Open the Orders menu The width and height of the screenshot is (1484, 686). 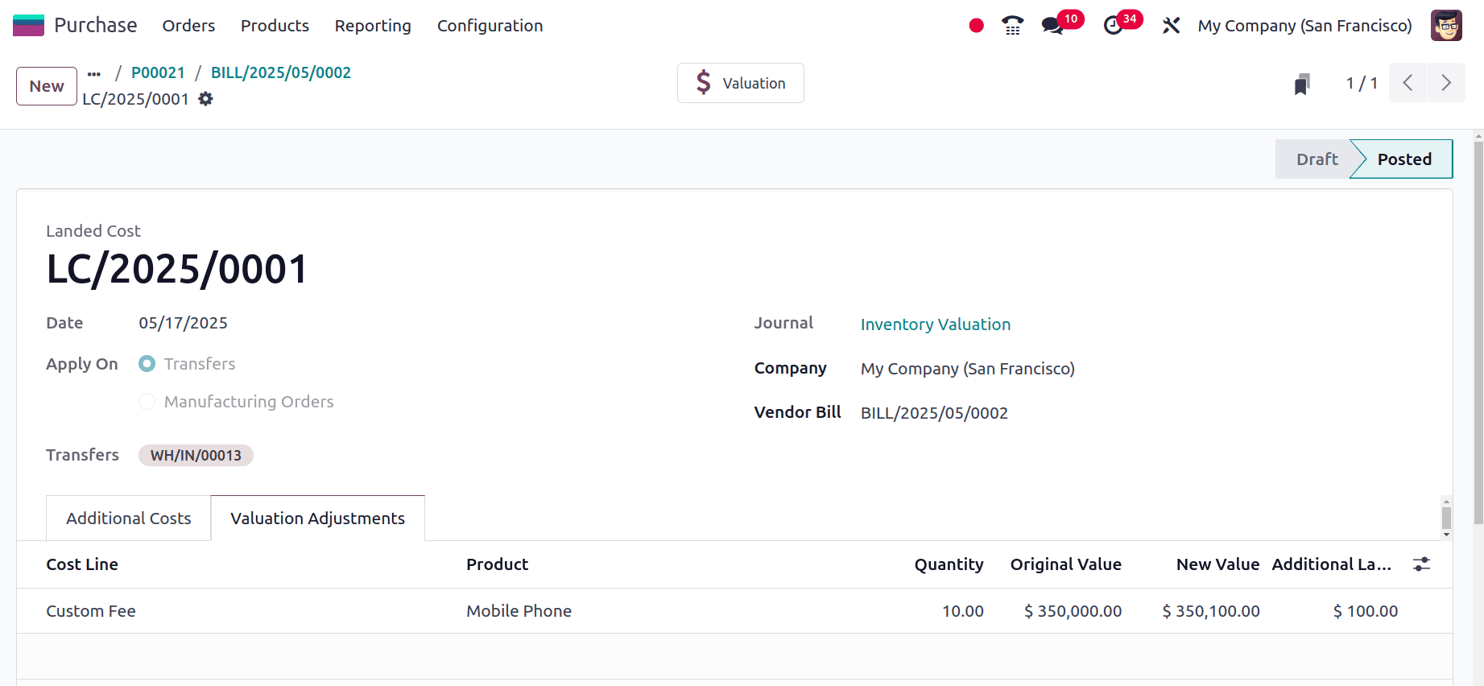coord(188,26)
